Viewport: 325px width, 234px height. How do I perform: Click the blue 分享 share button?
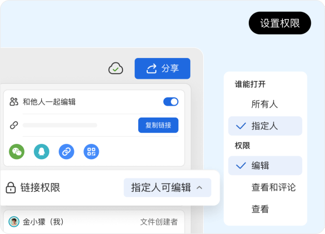pos(162,69)
